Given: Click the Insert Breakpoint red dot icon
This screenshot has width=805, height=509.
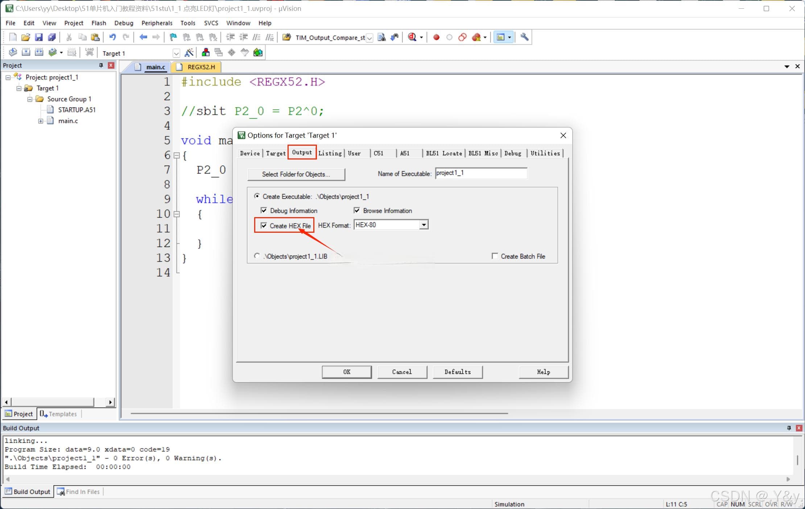Looking at the screenshot, I should (436, 37).
